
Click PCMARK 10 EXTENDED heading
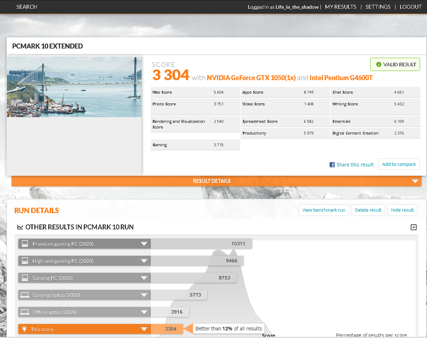pyautogui.click(x=47, y=46)
